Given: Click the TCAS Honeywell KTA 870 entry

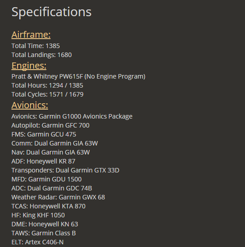Looking at the screenshot, I should click(x=48, y=206).
